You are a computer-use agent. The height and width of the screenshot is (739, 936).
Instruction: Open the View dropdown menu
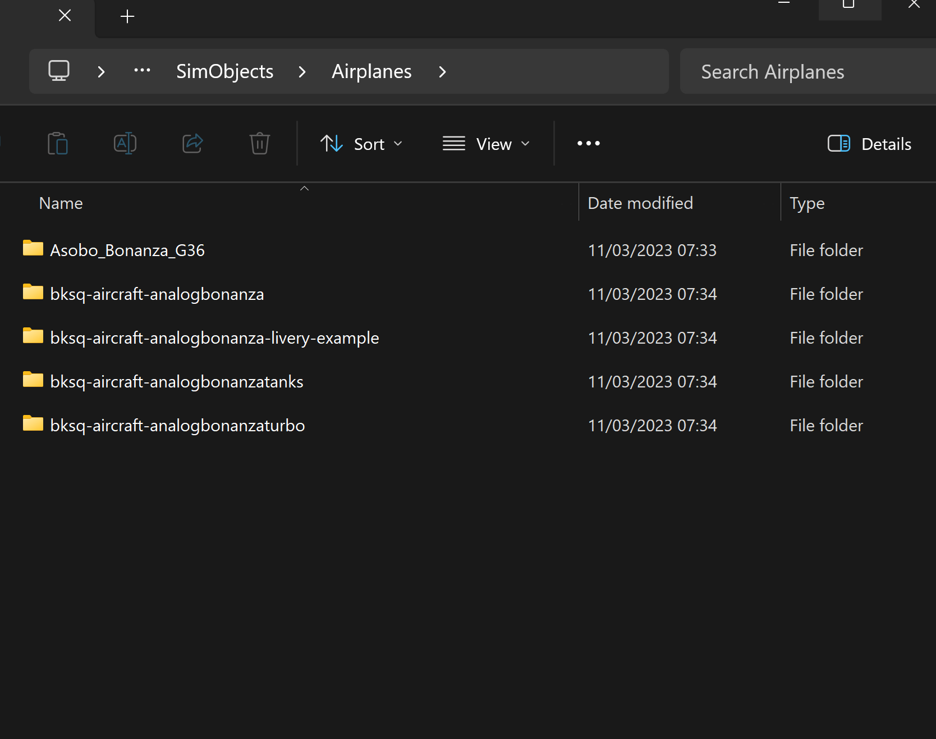pyautogui.click(x=487, y=144)
